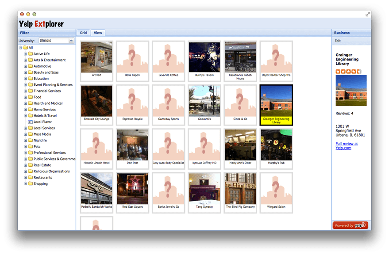Select the Espresso Royale thumbnail

tap(132, 105)
